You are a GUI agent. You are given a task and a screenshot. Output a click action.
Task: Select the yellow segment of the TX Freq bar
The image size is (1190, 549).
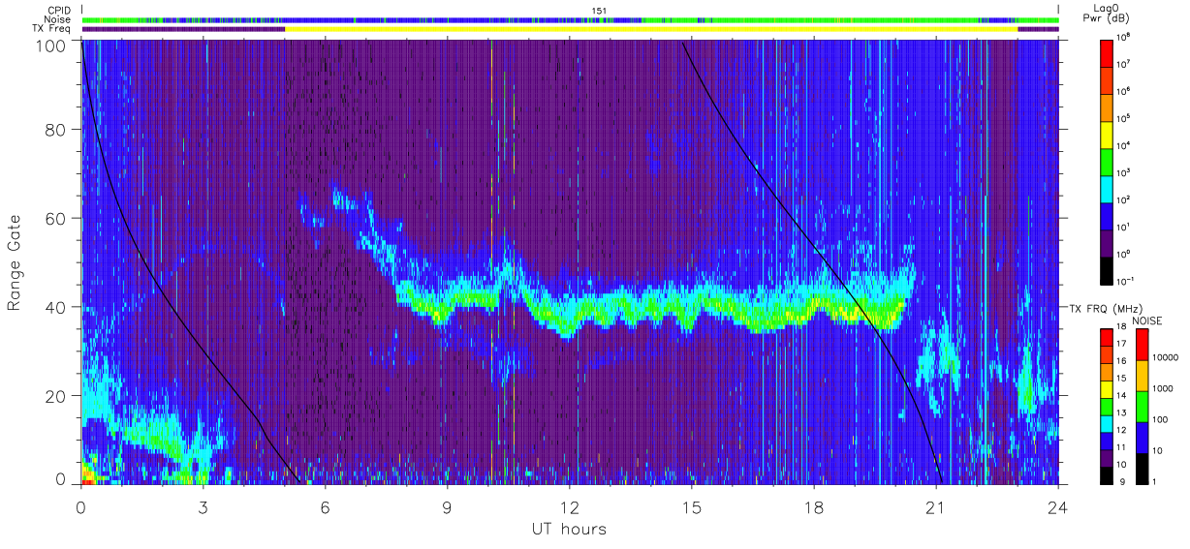(651, 29)
